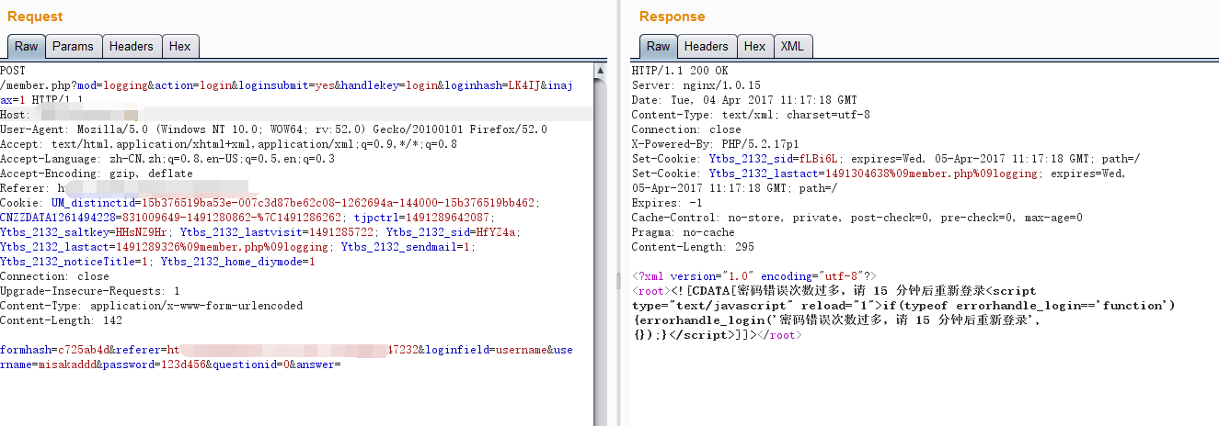Click the request scrollbar up arrow
The image size is (1219, 426).
point(601,70)
